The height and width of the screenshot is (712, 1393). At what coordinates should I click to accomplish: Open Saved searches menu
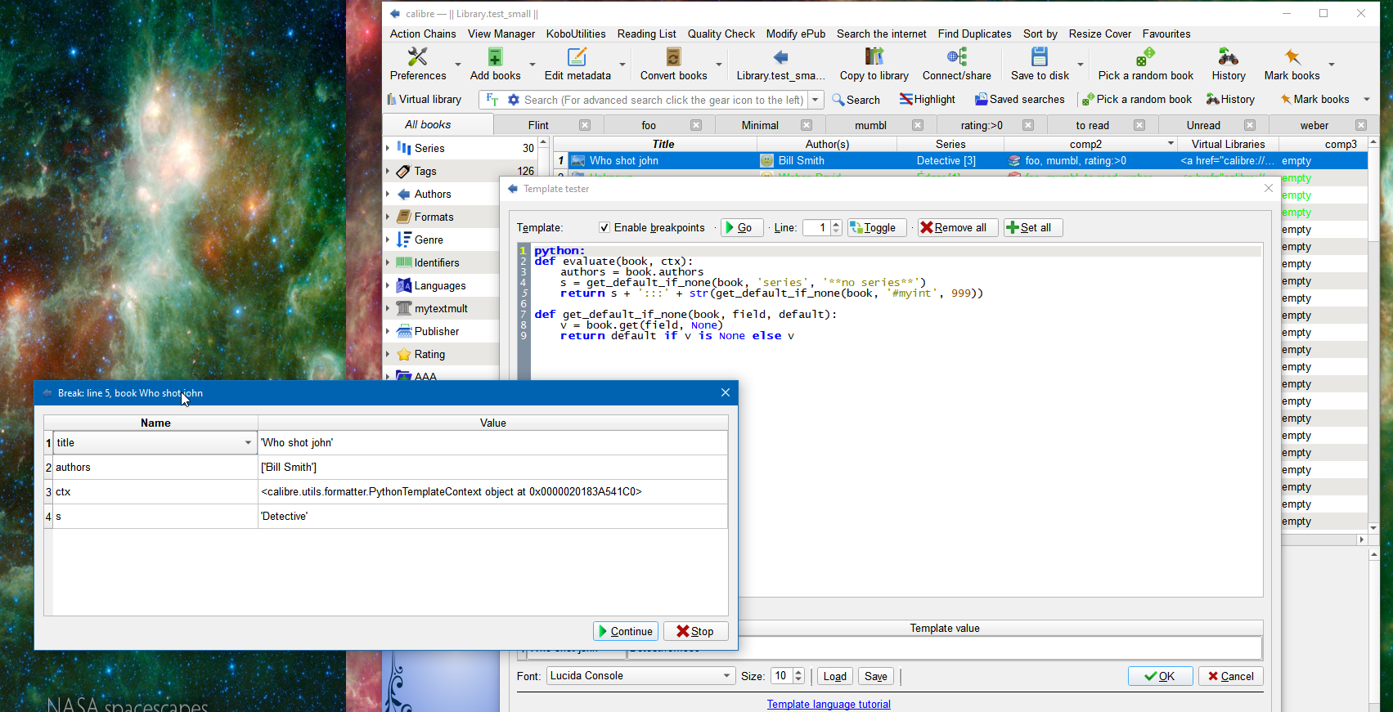[1019, 100]
